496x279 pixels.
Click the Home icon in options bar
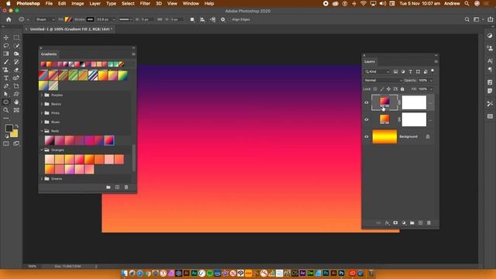click(x=9, y=19)
